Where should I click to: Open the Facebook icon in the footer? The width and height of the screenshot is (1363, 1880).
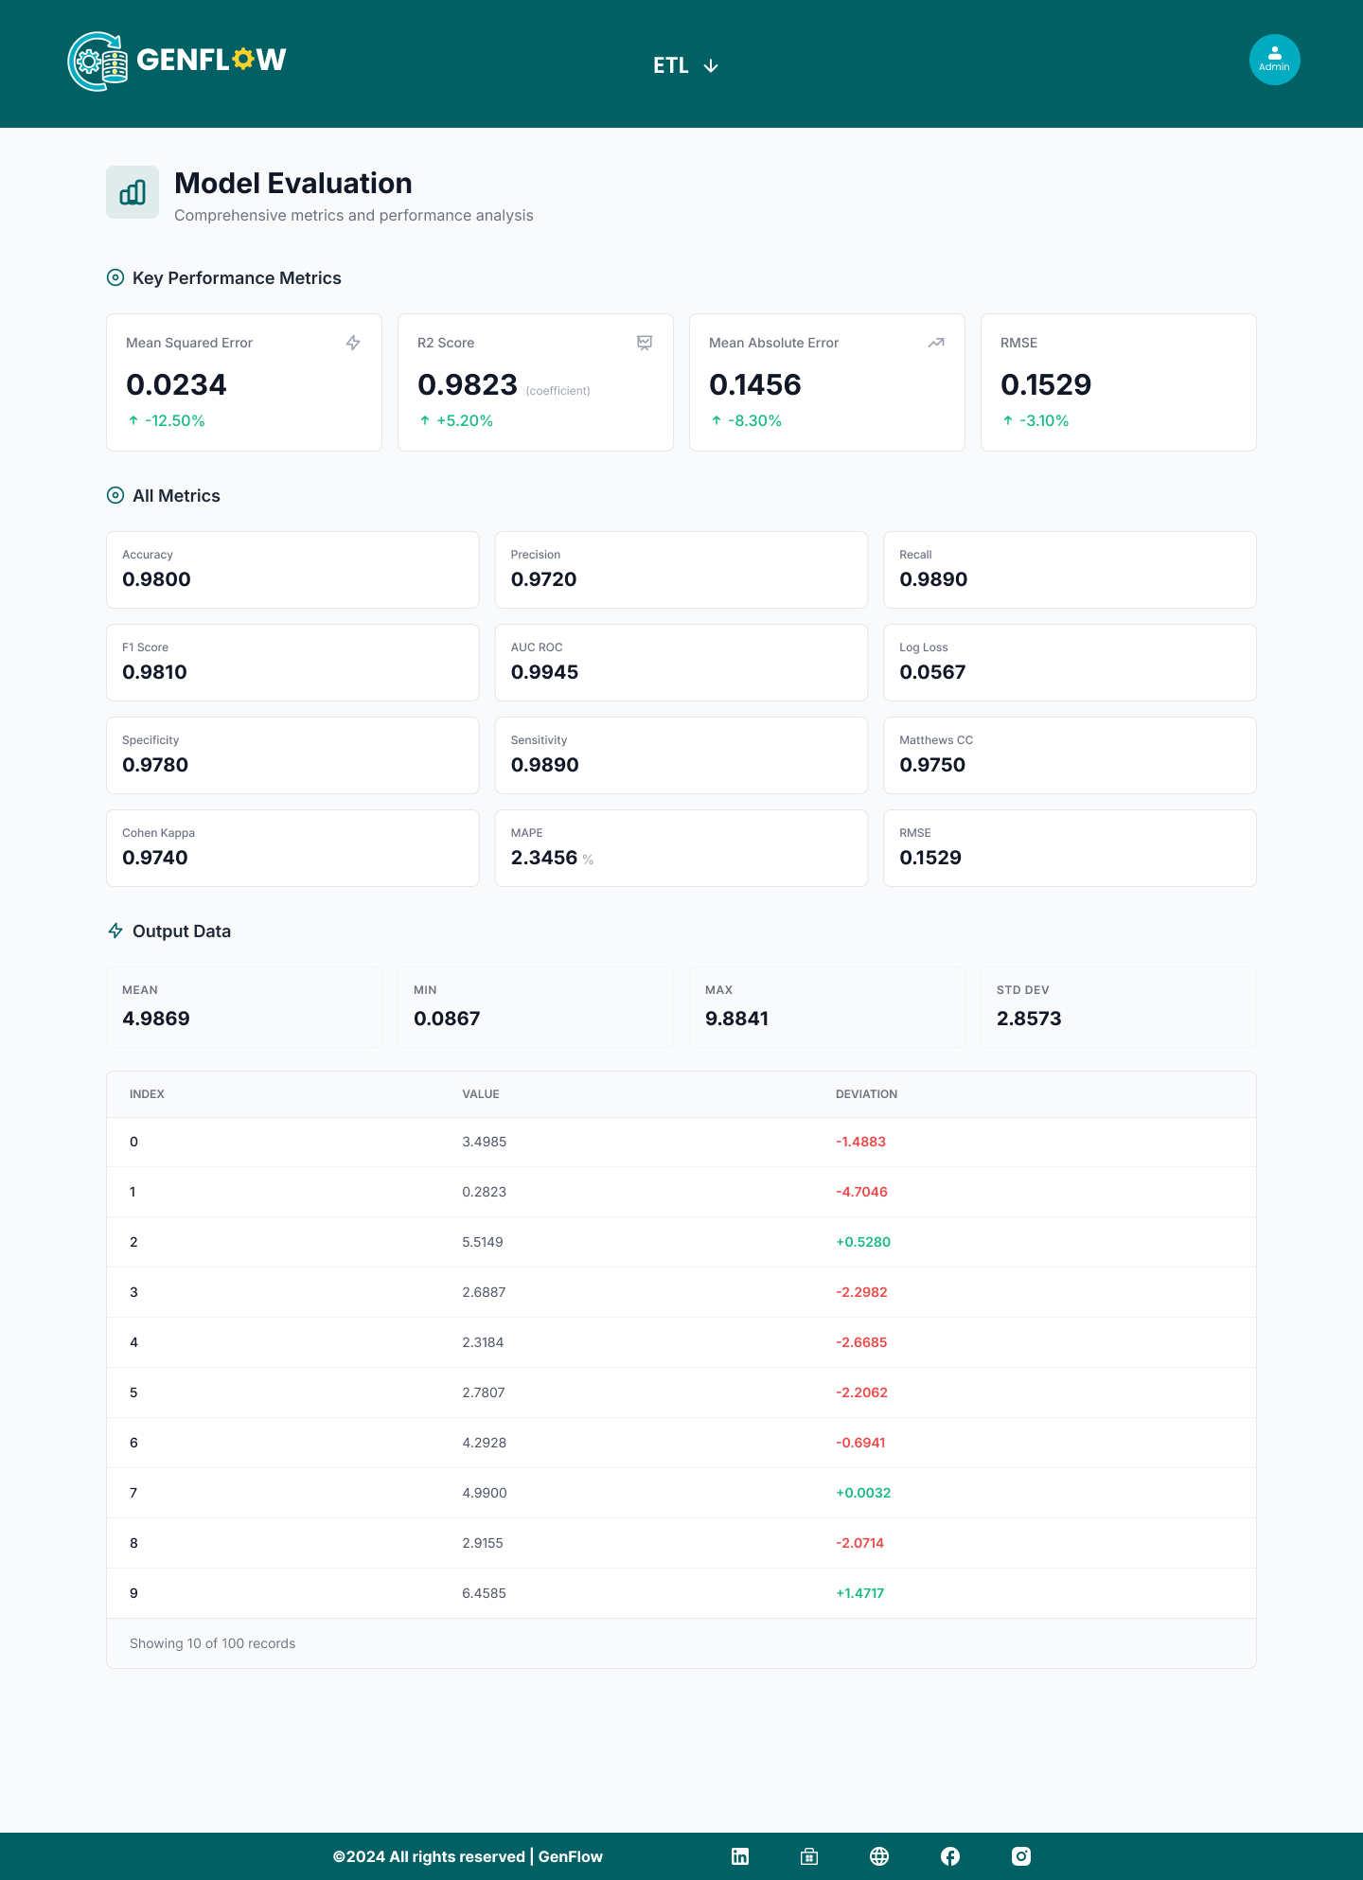tap(950, 1856)
